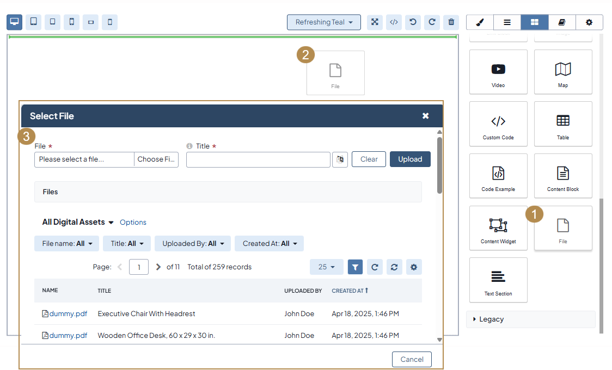Expand the File name filter dropdown
Viewport: 612px width, 370px height.
click(x=67, y=244)
